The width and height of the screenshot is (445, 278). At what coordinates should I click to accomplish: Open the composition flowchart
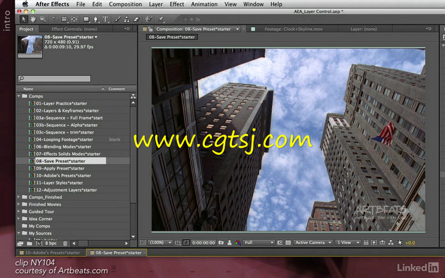click(391, 242)
